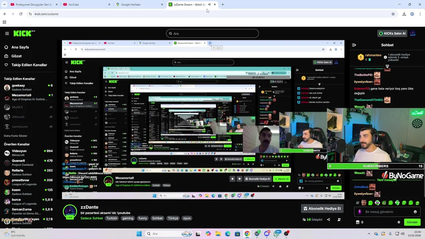
Task: Select the goekaay followed channel
Action: coord(28,88)
